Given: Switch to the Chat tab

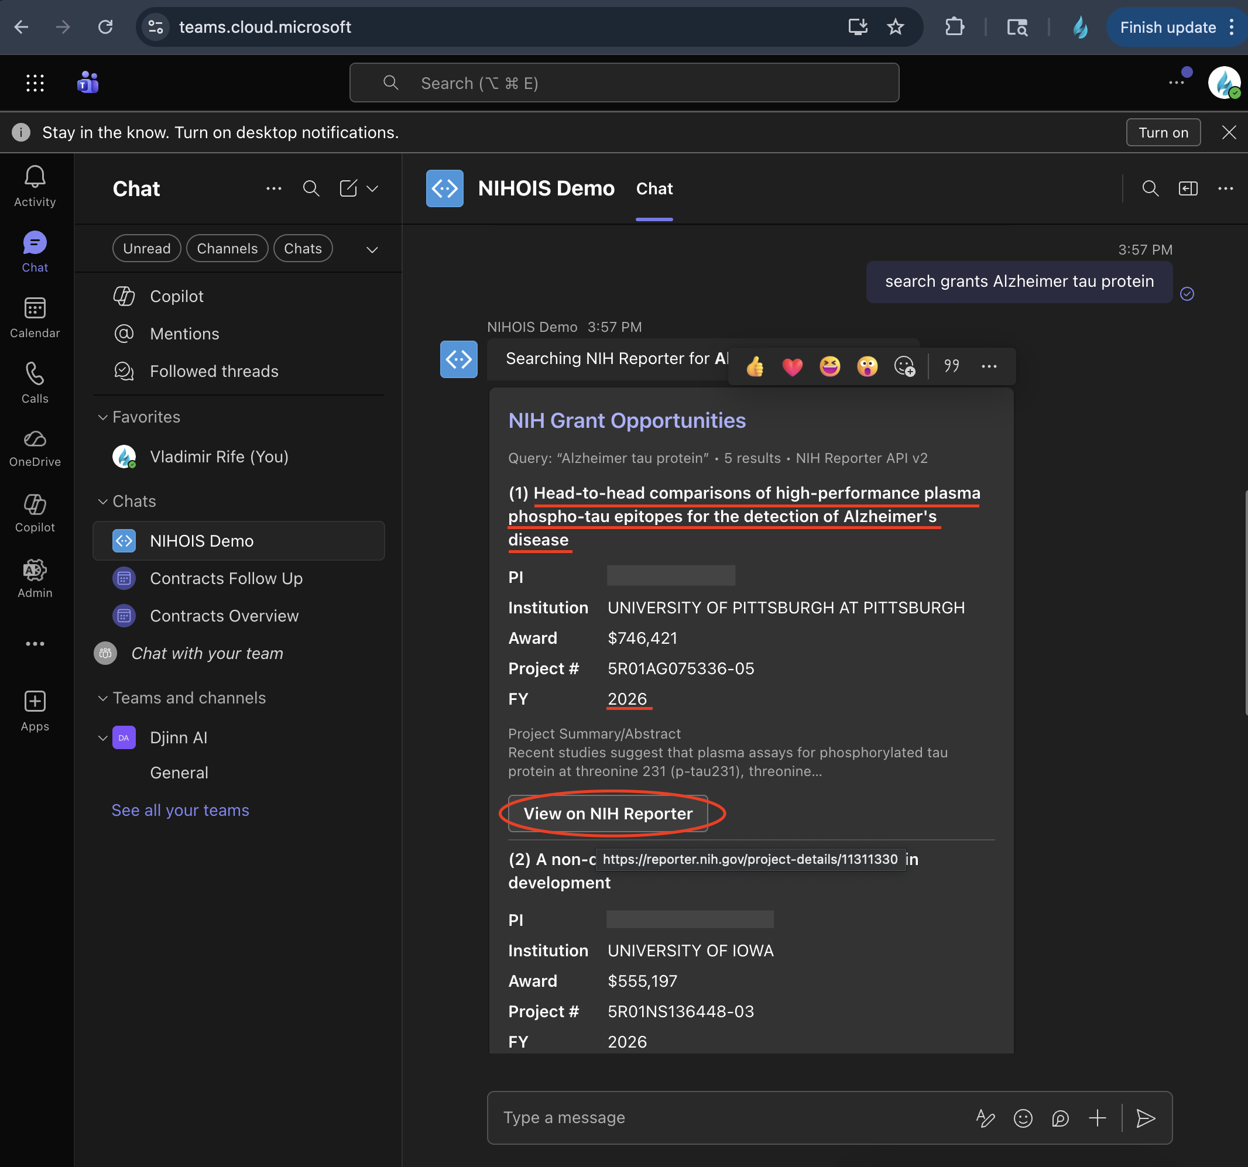Looking at the screenshot, I should click(x=654, y=188).
